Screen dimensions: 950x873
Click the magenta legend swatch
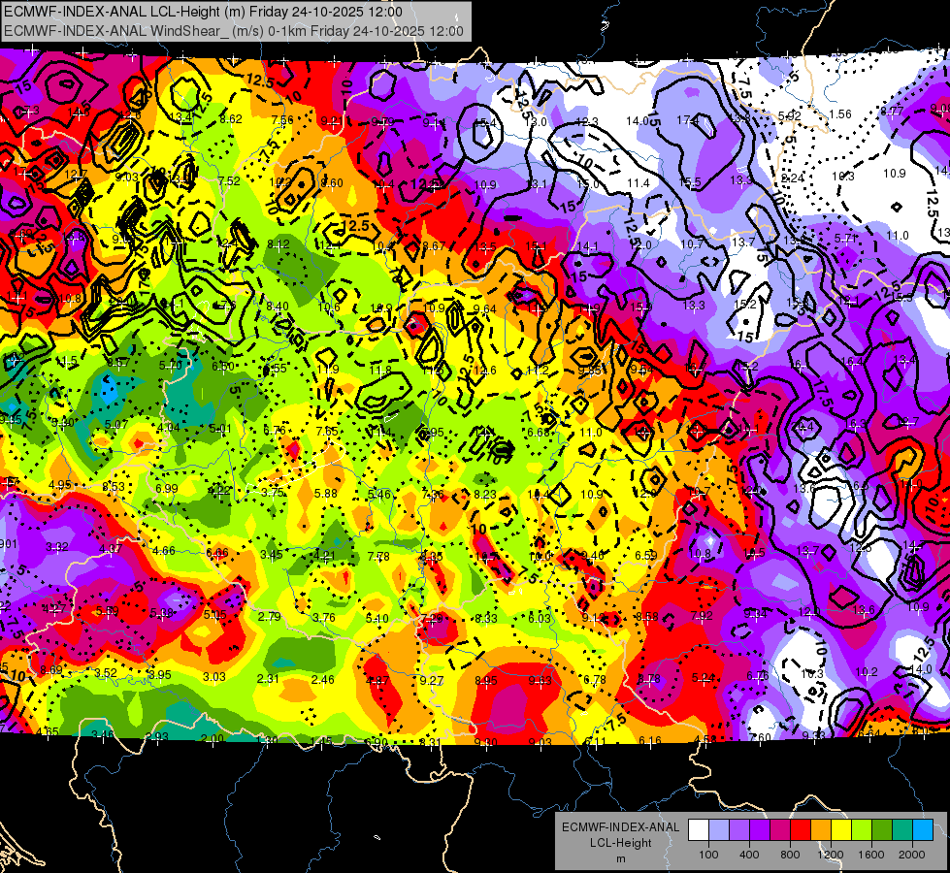point(780,830)
